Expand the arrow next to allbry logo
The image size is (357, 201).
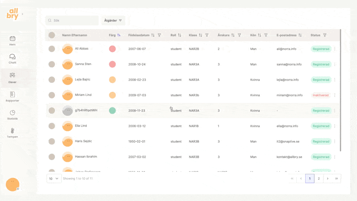click(22, 14)
